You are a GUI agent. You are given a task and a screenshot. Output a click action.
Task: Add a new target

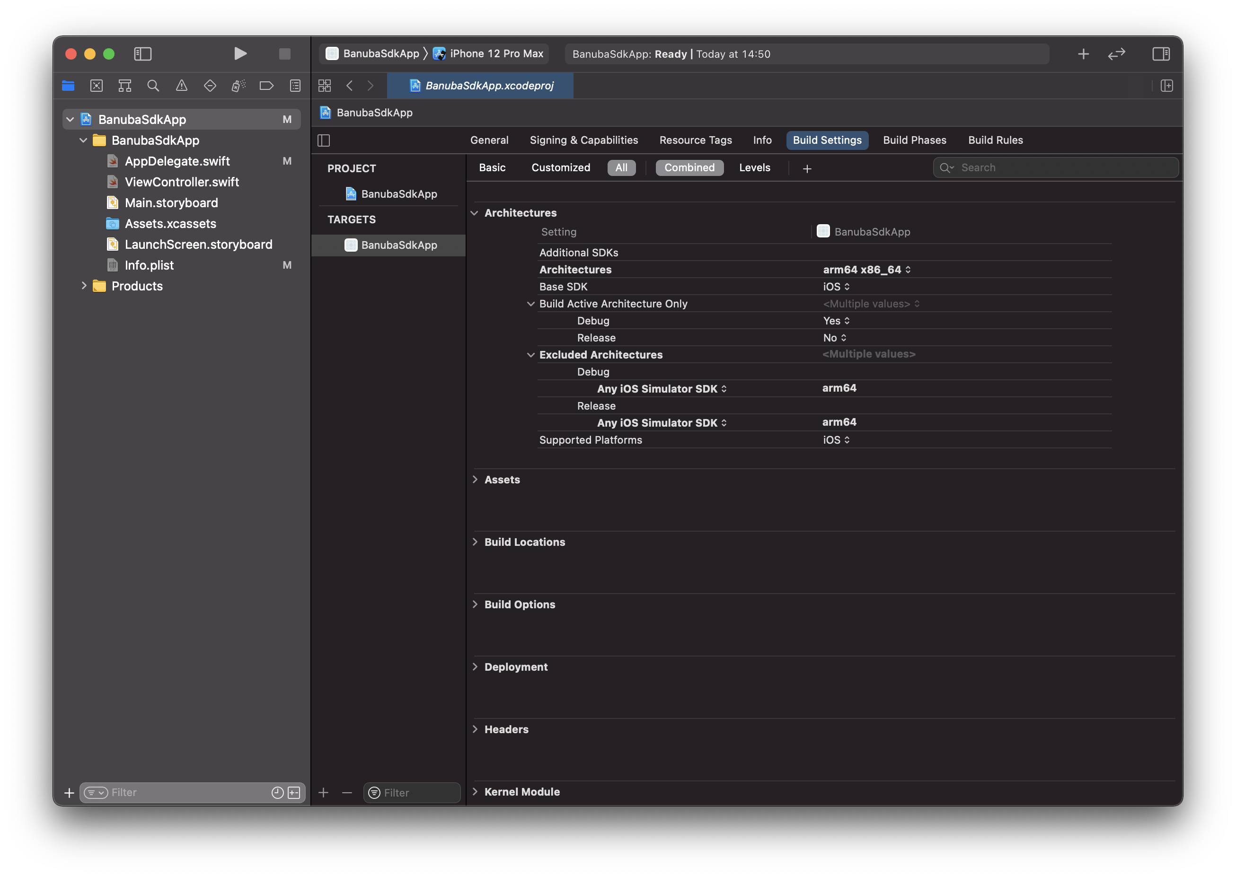[324, 792]
